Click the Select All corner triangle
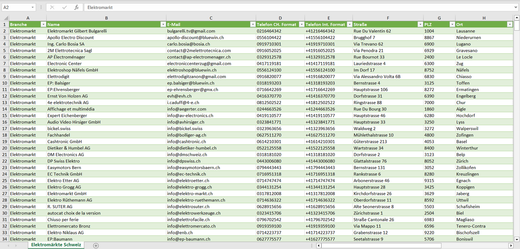The height and width of the screenshot is (249, 520). coord(6,18)
